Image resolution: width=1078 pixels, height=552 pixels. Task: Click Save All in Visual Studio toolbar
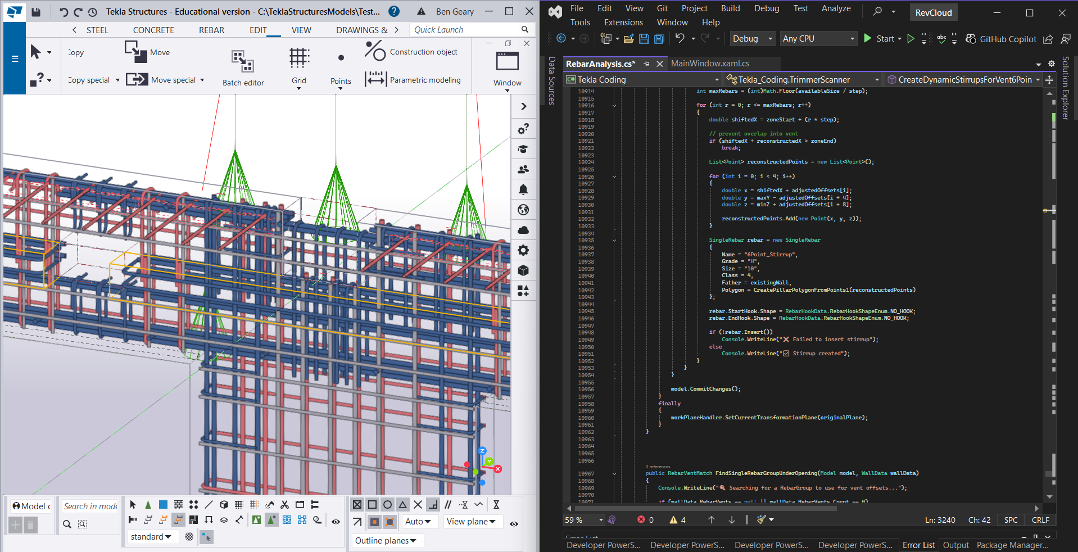point(659,39)
